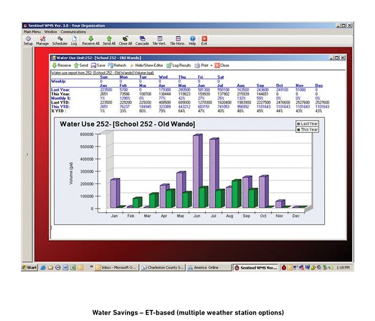375x321 pixels.
Task: Open the Manage tool
Action: tap(42, 40)
